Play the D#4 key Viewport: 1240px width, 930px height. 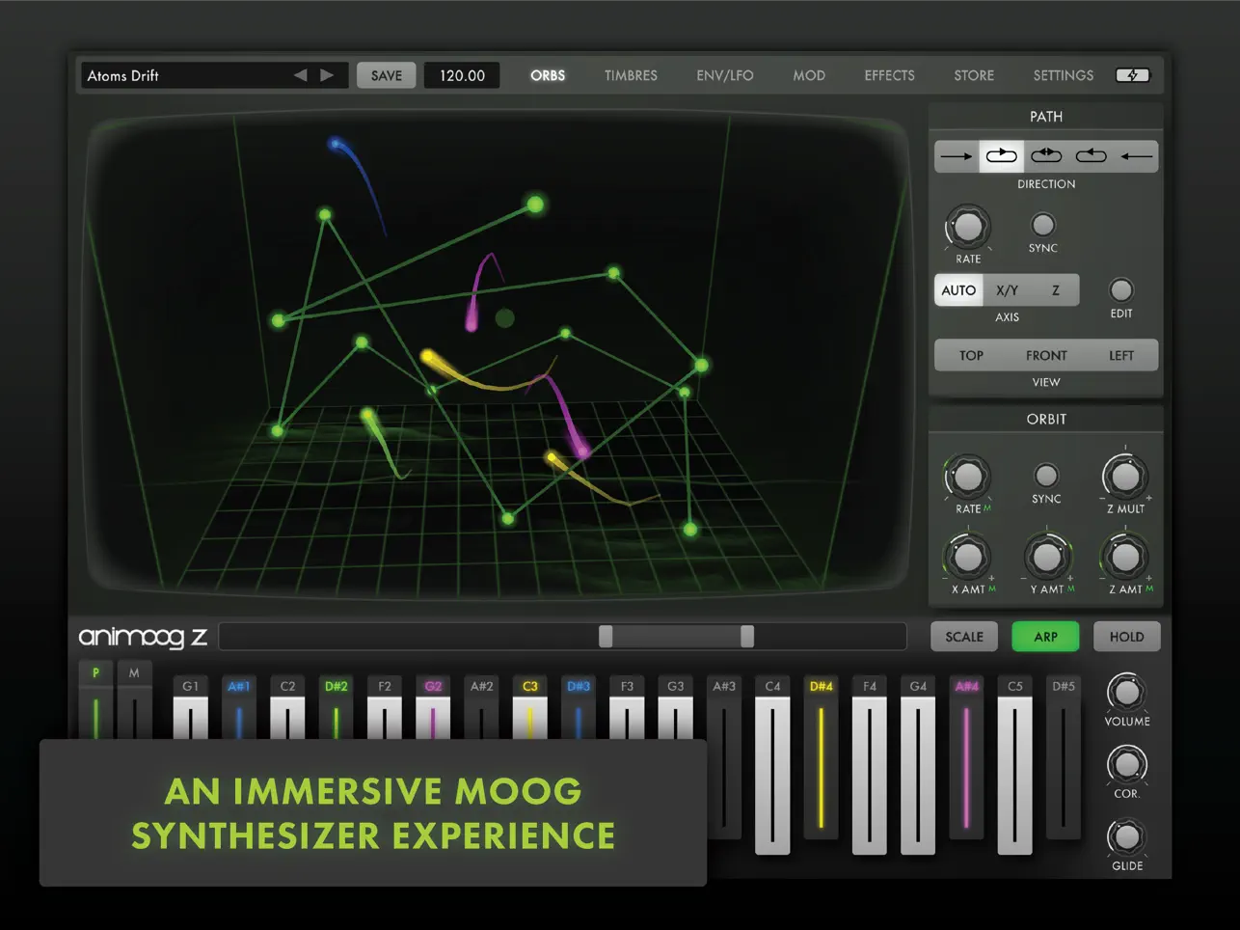point(821,757)
